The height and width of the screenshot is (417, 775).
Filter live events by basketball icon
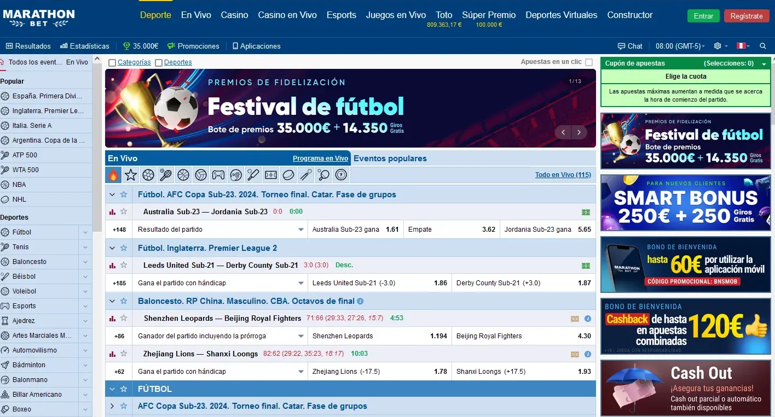pos(183,175)
